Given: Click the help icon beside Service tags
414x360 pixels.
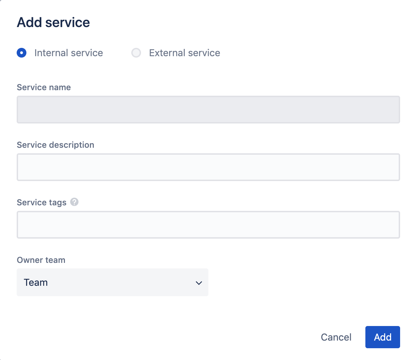Looking at the screenshot, I should (x=74, y=202).
